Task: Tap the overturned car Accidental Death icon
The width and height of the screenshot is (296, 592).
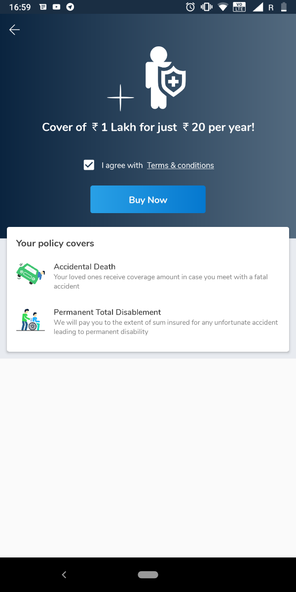Action: [31, 274]
